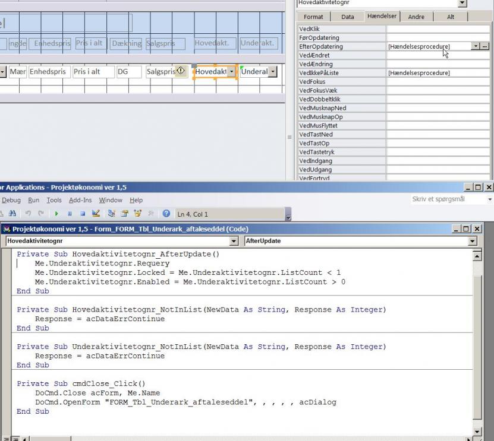This screenshot has width=494, height=441.
Task: Click the builder ellipsis button for EfterOpdatering
Action: coord(484,46)
